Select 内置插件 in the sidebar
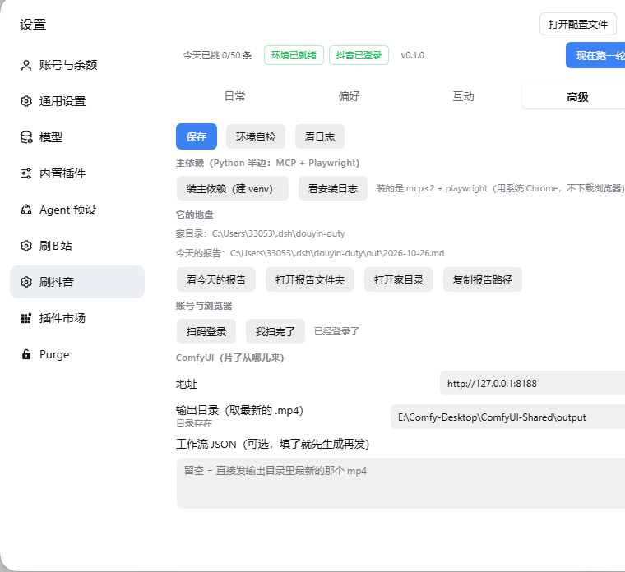Viewport: 625px width, 572px height. tap(77, 173)
